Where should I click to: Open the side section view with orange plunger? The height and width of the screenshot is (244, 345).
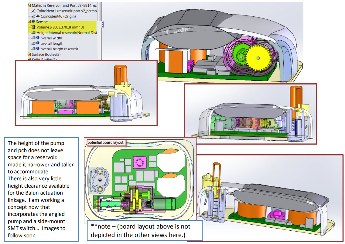pos(86,93)
